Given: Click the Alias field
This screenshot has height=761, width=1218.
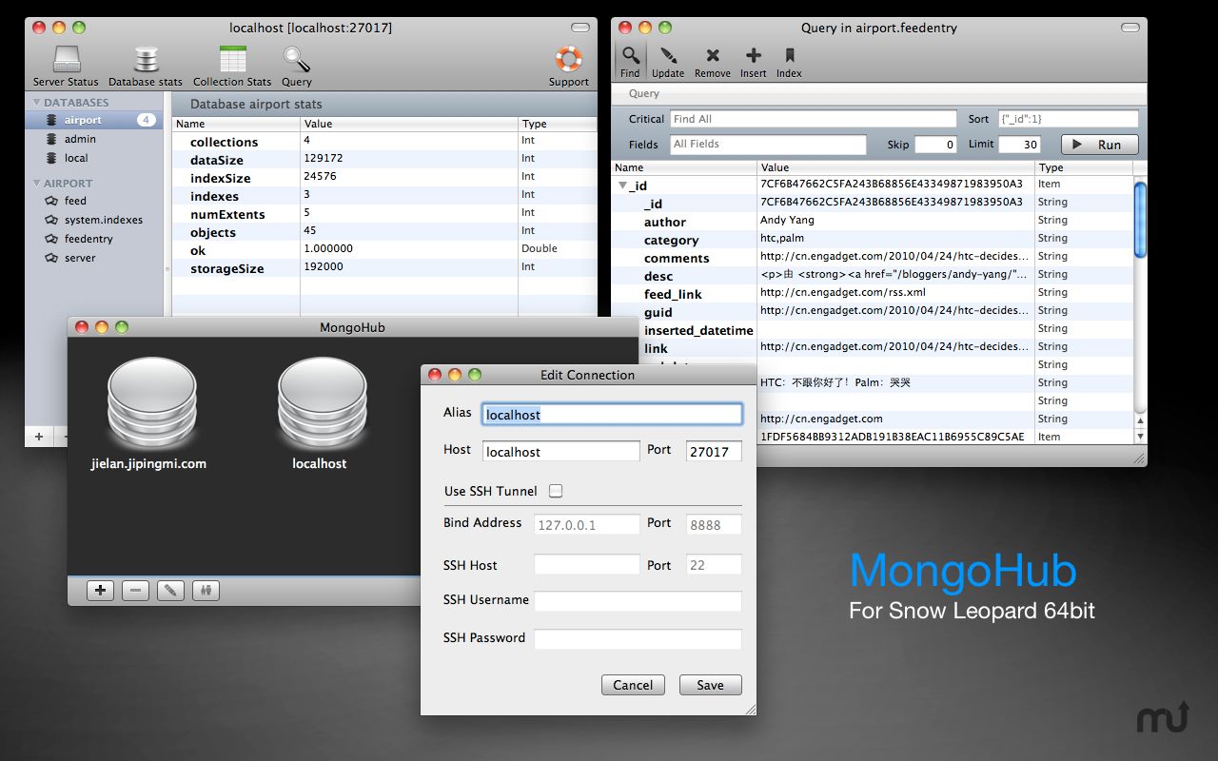Looking at the screenshot, I should point(612,414).
